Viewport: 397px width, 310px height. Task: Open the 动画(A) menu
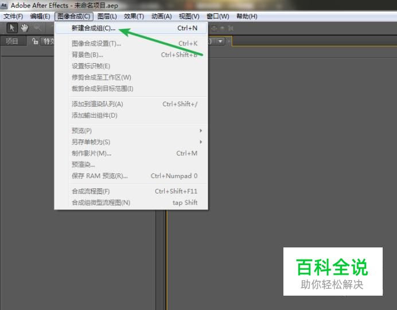(162, 17)
